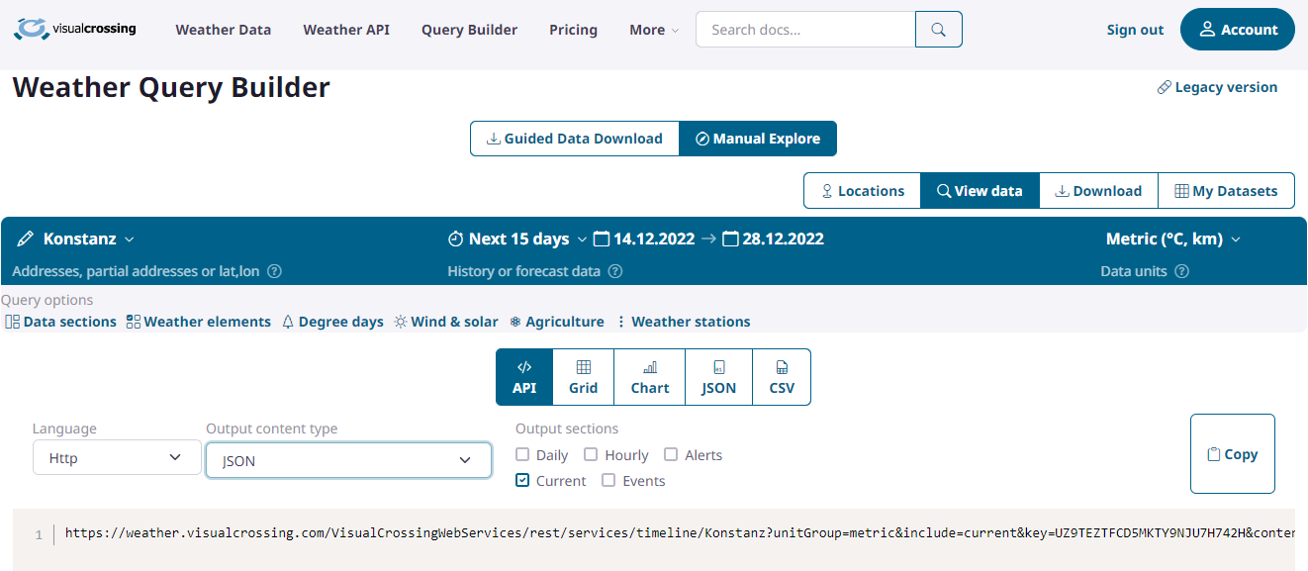1308x571 pixels.
Task: Switch to the Chart view tab
Action: pos(650,377)
